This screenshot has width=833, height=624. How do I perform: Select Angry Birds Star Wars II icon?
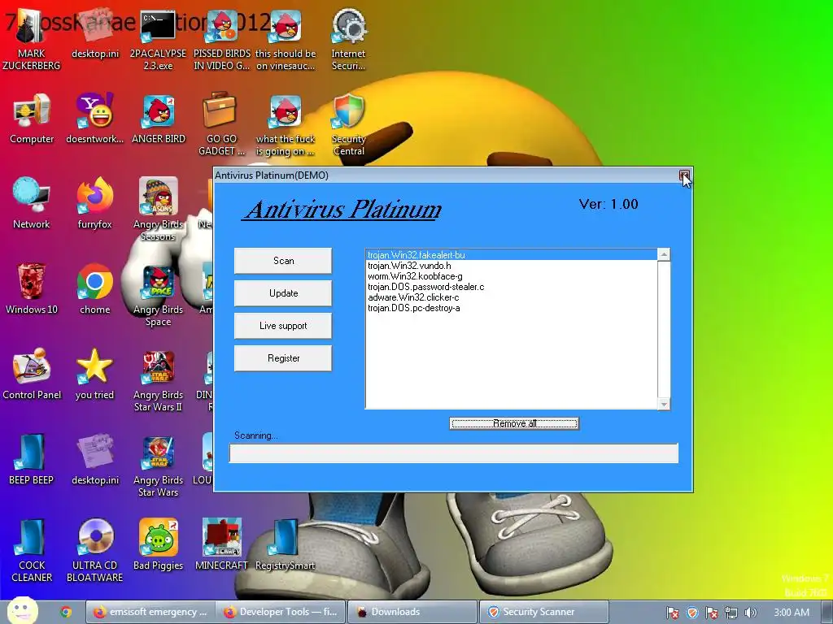159,380
